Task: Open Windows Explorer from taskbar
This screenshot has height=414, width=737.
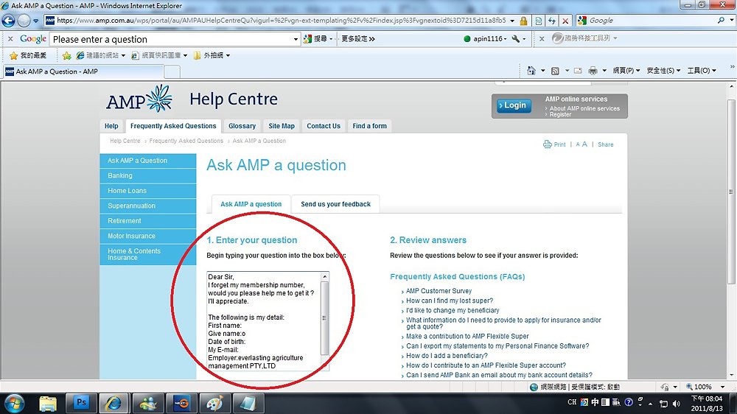Action: tap(48, 404)
